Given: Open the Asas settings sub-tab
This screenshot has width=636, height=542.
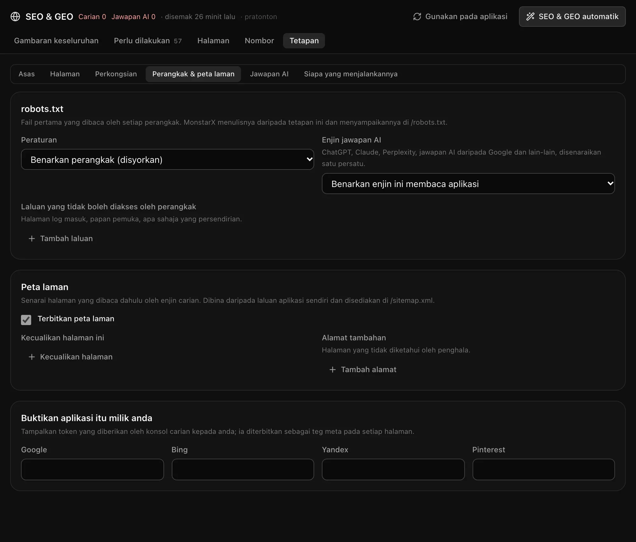Looking at the screenshot, I should pyautogui.click(x=27, y=74).
